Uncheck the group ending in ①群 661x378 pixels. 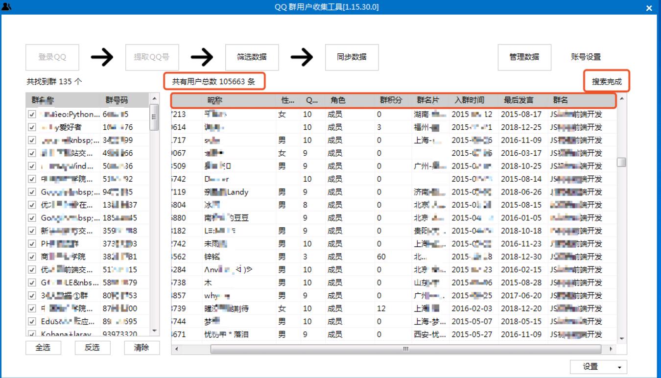[32, 295]
